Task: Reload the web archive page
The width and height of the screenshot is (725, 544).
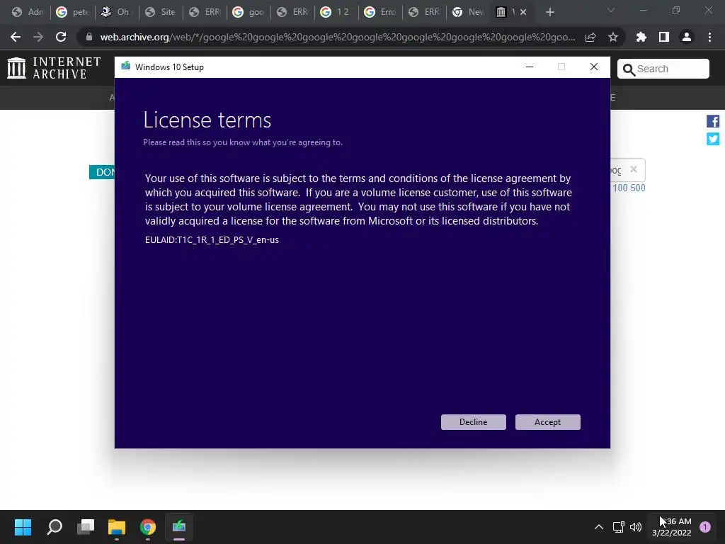Action: point(61,37)
